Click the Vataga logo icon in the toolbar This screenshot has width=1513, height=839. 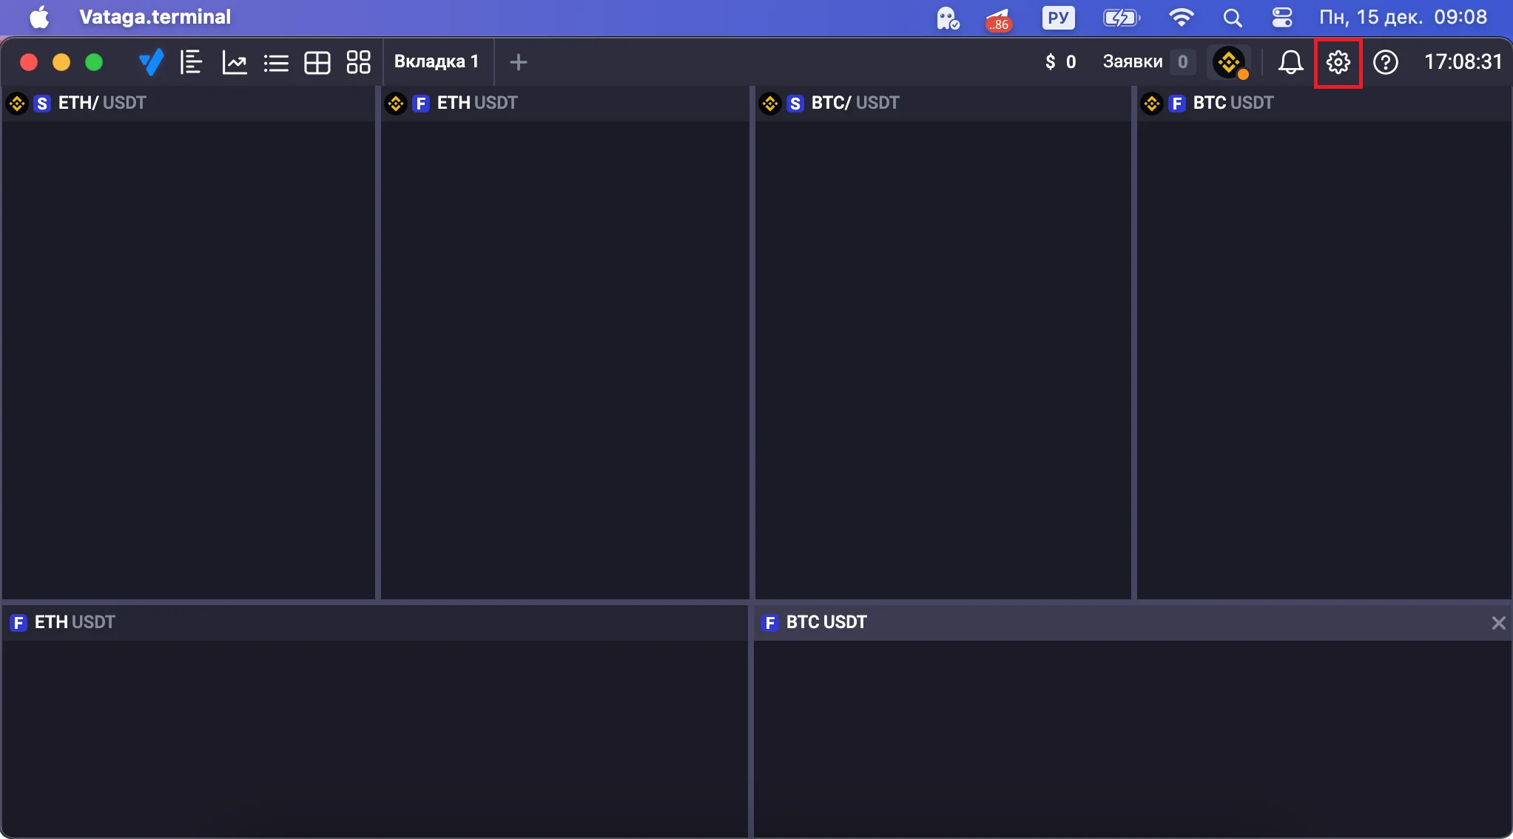151,62
